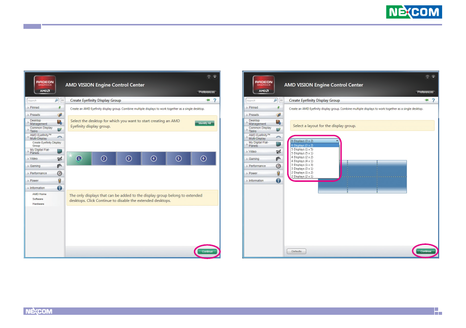Choose 4 Displays (2 x 2) layout

pos(315,157)
